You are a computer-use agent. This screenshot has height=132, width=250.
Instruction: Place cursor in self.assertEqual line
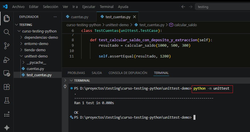point(135,56)
